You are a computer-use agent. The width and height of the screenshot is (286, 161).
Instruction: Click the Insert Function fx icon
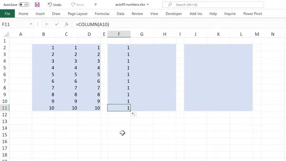tap(67, 24)
